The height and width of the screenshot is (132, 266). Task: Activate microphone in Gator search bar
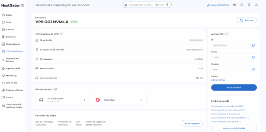click(167, 5)
